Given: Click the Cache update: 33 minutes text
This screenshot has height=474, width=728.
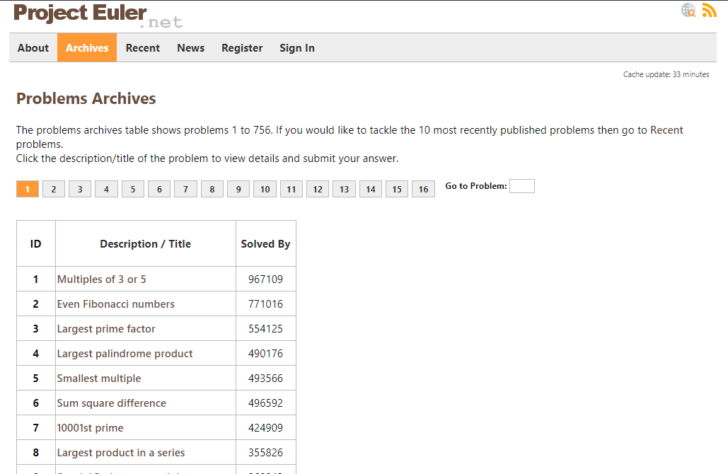Looking at the screenshot, I should (666, 74).
